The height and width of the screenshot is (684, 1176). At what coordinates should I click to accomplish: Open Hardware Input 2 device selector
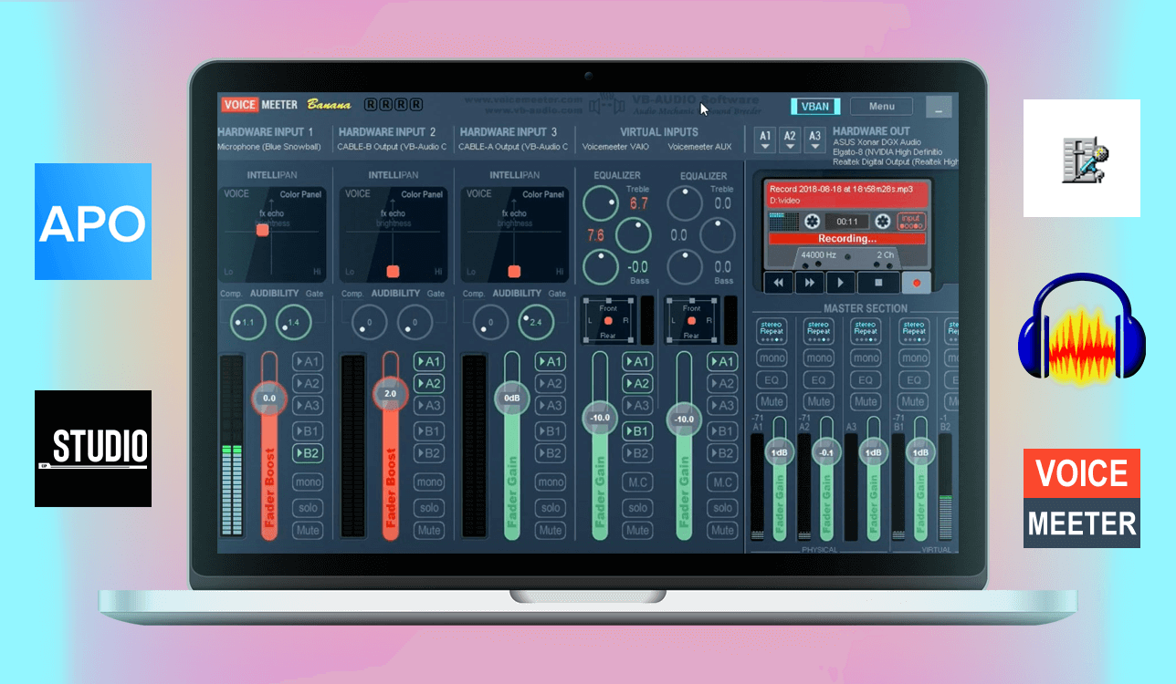[x=393, y=147]
